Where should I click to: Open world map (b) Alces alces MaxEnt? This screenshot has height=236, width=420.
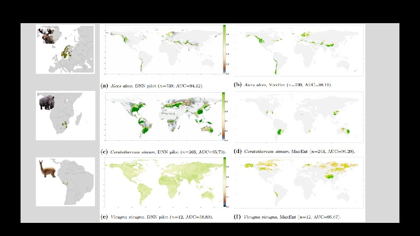(x=299, y=51)
